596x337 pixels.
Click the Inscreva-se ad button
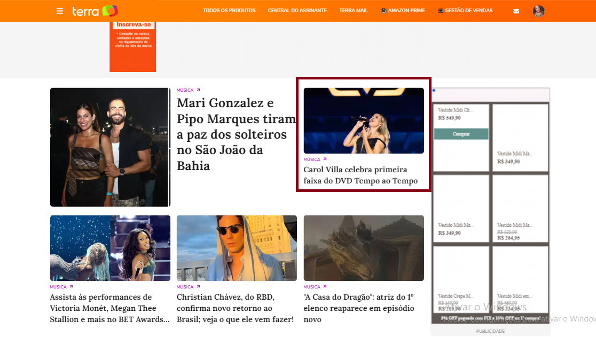(134, 25)
